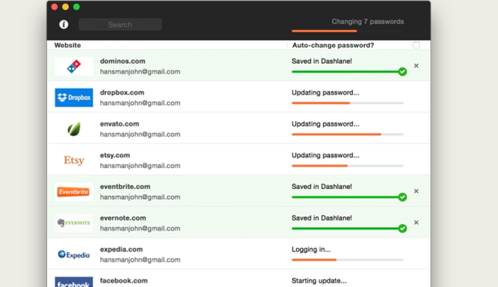Click the email under expedia.com
Viewport: 498px width, 287px height.
pos(140,260)
